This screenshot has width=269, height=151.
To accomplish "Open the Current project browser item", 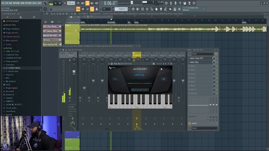I will pos(11,21).
